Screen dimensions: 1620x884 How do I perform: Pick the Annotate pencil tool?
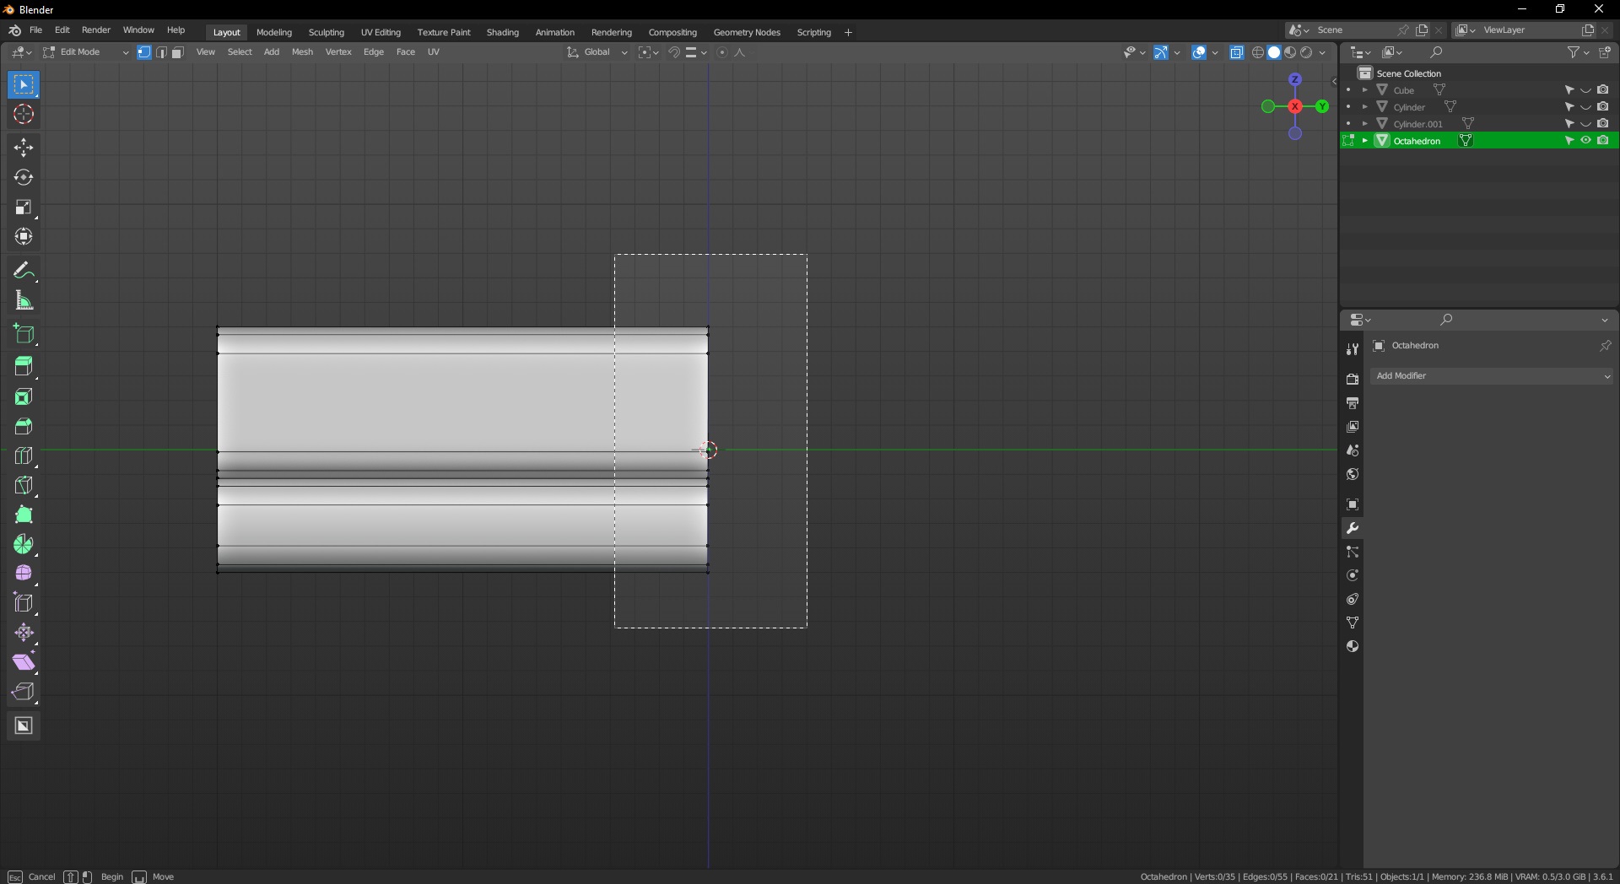[24, 271]
